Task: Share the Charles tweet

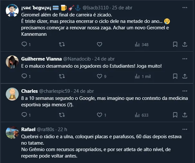Action: (x=185, y=115)
